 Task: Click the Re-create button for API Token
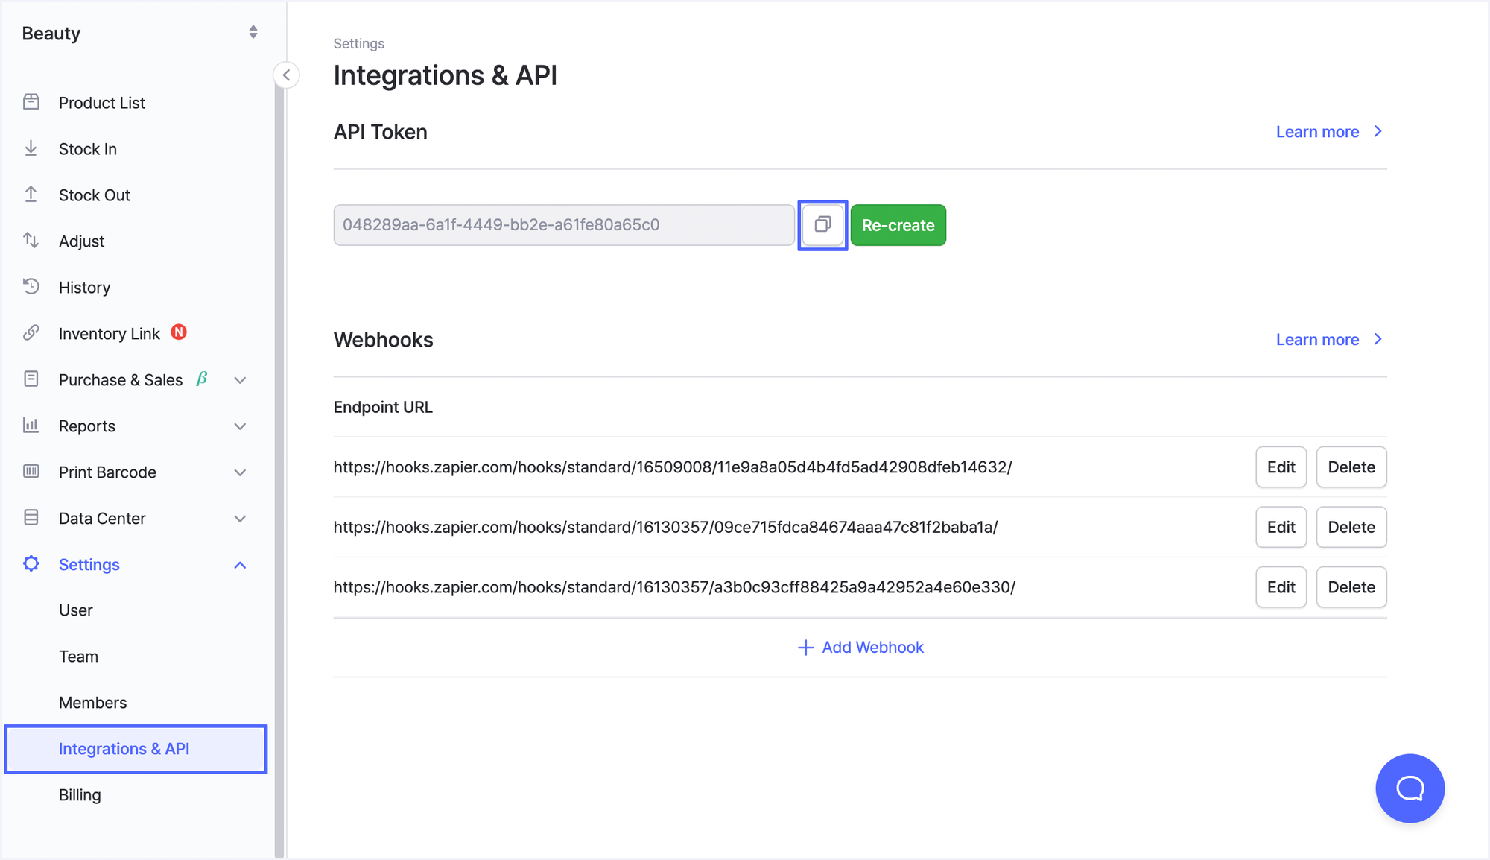coord(898,224)
